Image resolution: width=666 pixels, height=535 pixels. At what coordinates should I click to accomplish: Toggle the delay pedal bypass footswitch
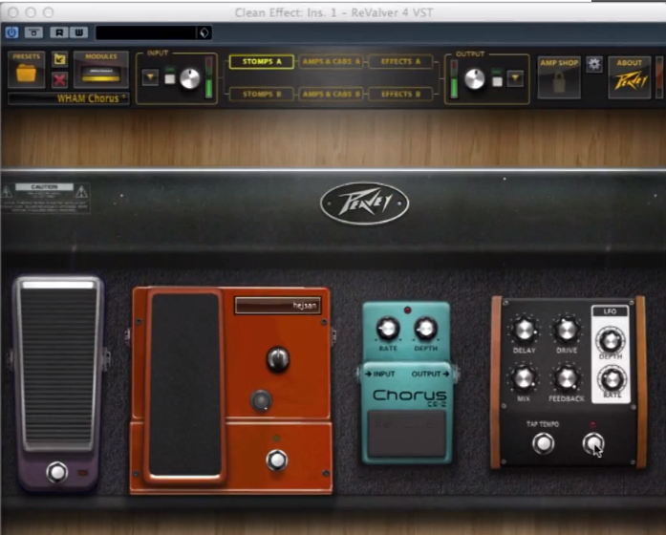(593, 443)
